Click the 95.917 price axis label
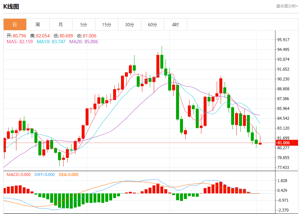The height and width of the screenshot is (214, 301). pyautogui.click(x=283, y=40)
